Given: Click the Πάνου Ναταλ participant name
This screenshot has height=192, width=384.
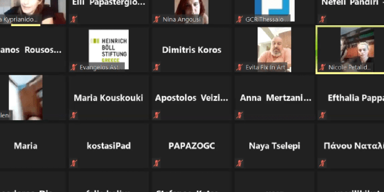Looking at the screenshot, I should tap(353, 146).
